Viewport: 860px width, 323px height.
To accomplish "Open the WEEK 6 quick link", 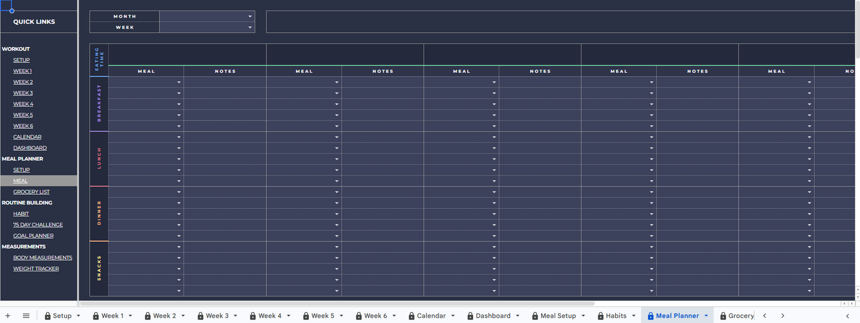I will (x=23, y=126).
